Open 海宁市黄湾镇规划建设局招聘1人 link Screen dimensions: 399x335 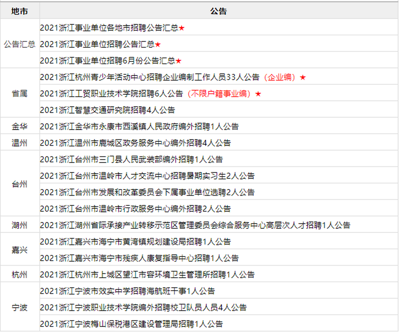tap(135, 242)
